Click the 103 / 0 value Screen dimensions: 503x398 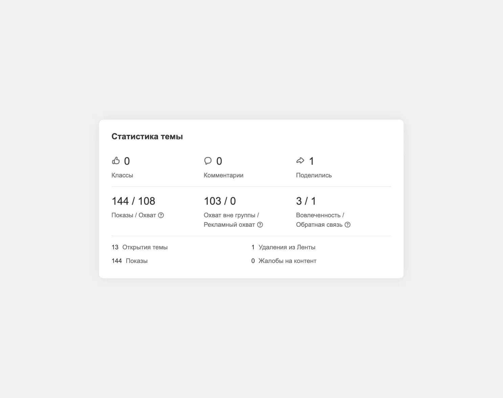(220, 201)
